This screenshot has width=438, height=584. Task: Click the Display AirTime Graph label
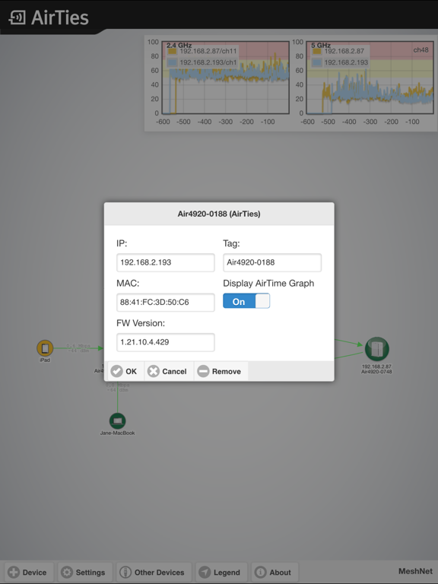268,284
